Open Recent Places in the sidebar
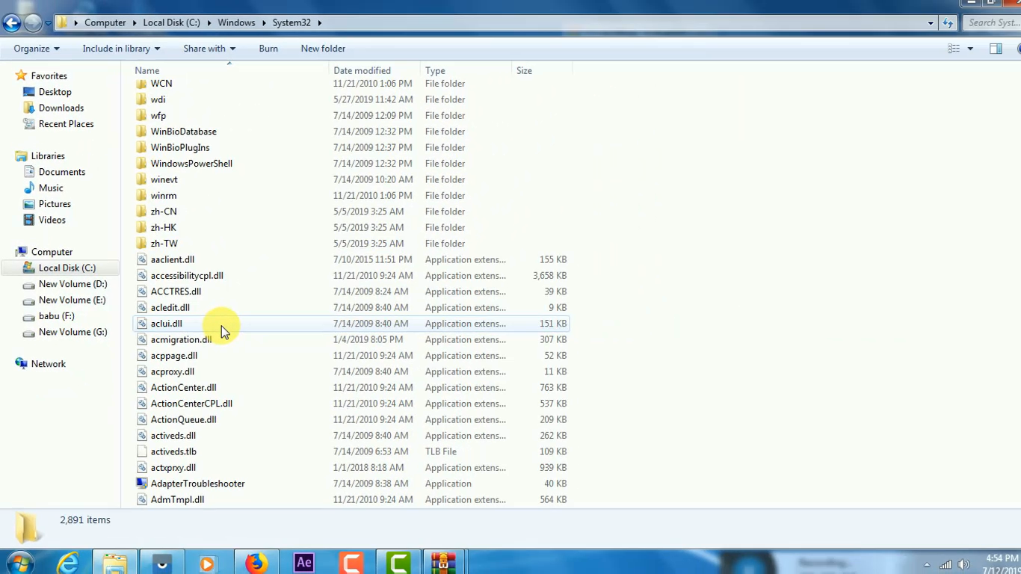 coord(66,124)
